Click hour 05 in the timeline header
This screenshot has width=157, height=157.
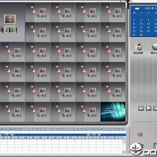[33, 137]
